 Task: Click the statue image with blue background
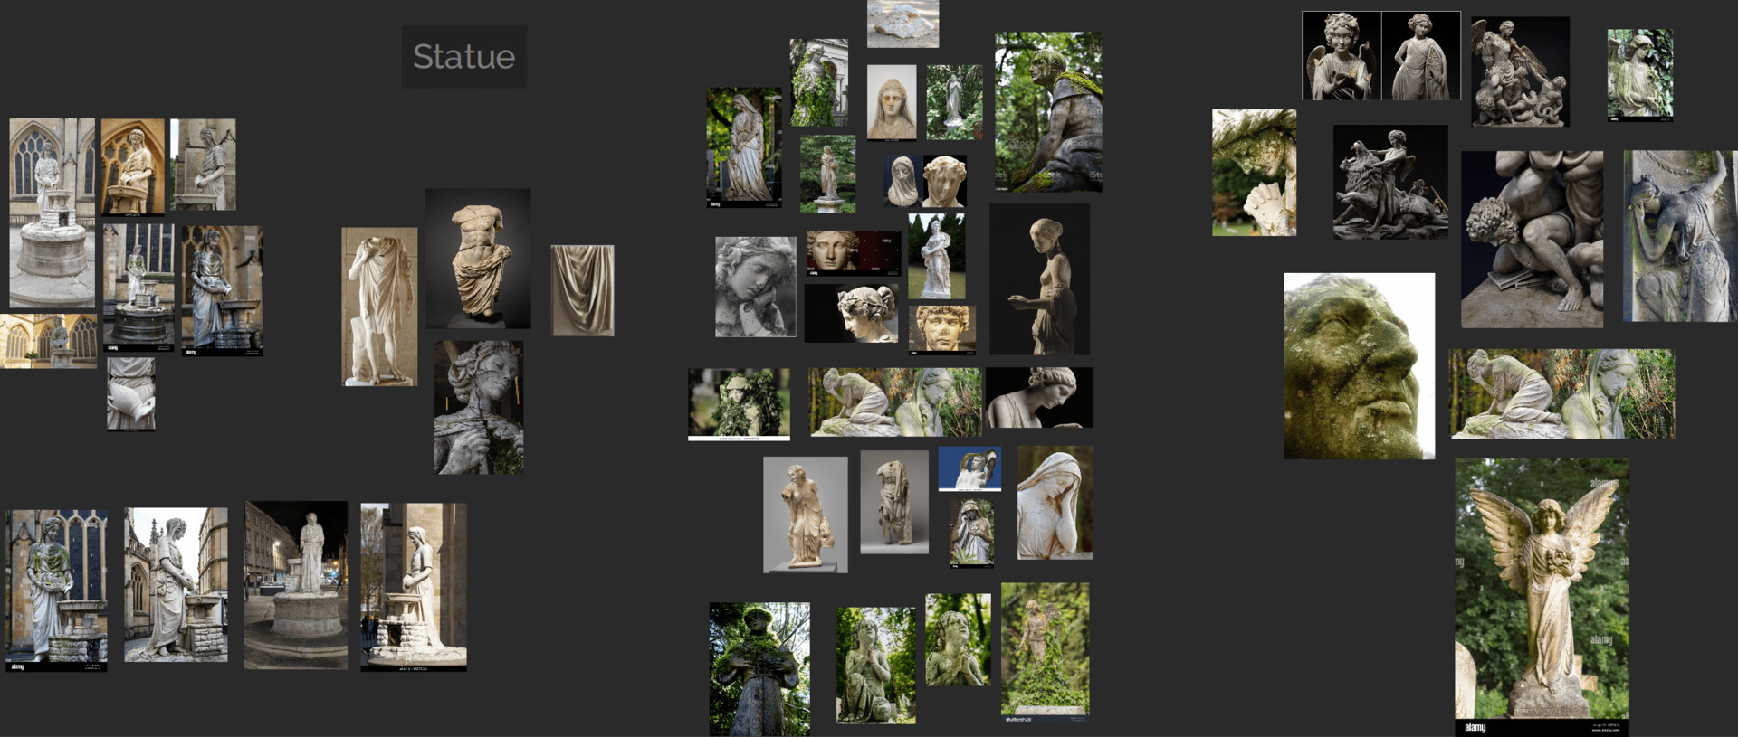coord(969,468)
